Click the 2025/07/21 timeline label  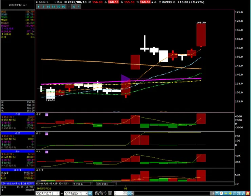(x=44, y=189)
